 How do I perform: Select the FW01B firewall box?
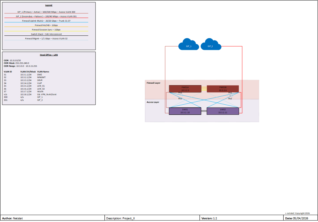223,89
